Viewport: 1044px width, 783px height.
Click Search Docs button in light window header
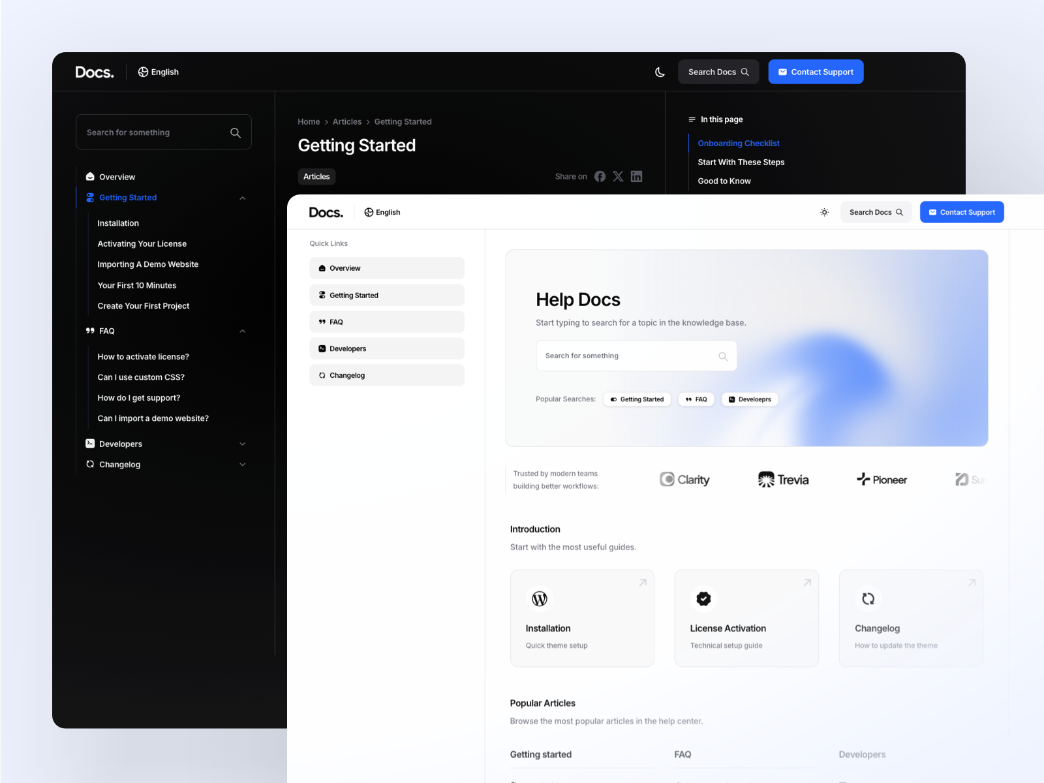(876, 212)
